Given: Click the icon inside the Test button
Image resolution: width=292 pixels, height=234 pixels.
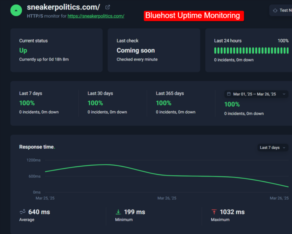Looking at the screenshot, I should click(275, 10).
